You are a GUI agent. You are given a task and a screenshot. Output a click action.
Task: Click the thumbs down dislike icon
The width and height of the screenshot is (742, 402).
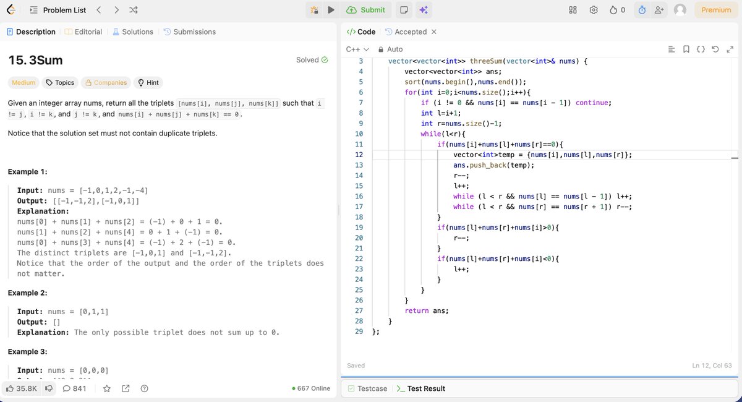(x=49, y=388)
